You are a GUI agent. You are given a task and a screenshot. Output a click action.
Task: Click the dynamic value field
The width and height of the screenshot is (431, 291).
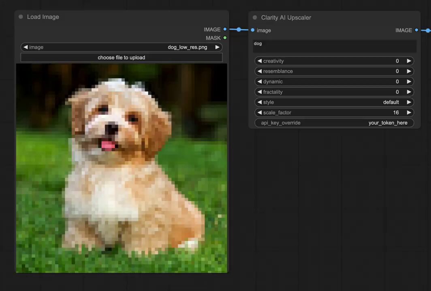click(334, 82)
